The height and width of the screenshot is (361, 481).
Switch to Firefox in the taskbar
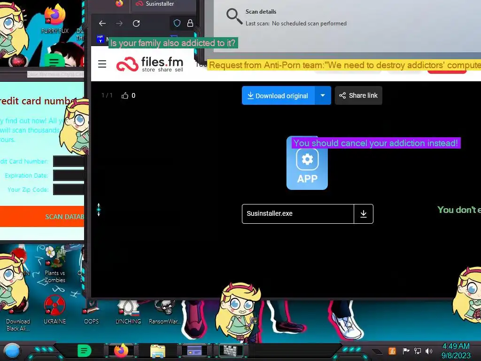click(121, 351)
